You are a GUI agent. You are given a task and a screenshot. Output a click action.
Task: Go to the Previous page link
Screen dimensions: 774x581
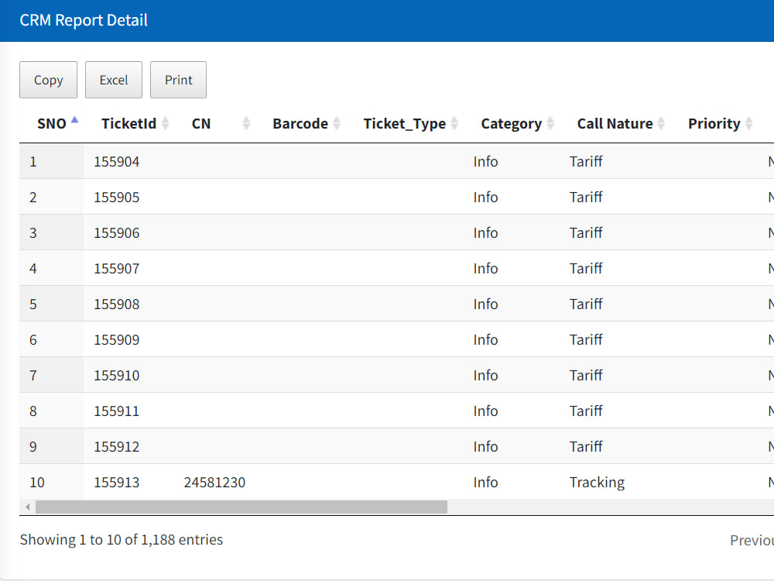tap(752, 540)
